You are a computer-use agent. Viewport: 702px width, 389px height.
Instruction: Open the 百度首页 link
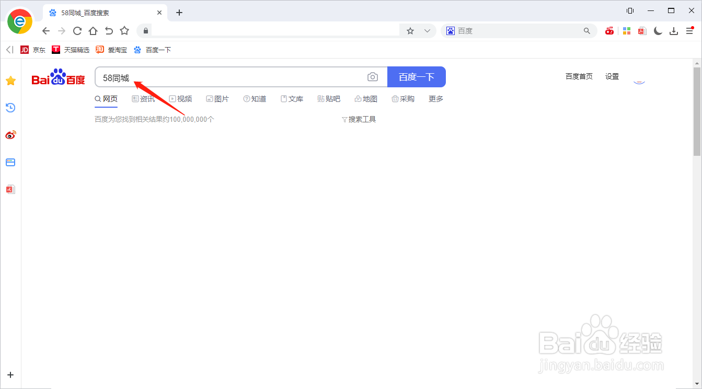coord(579,76)
